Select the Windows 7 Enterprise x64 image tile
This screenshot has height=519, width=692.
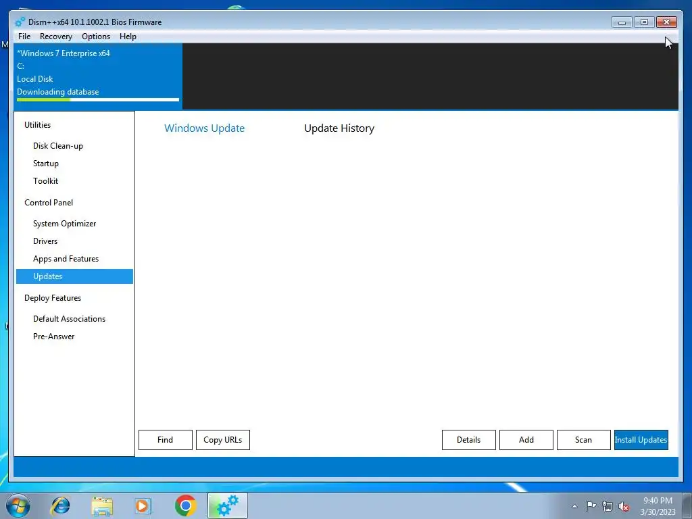(98, 76)
